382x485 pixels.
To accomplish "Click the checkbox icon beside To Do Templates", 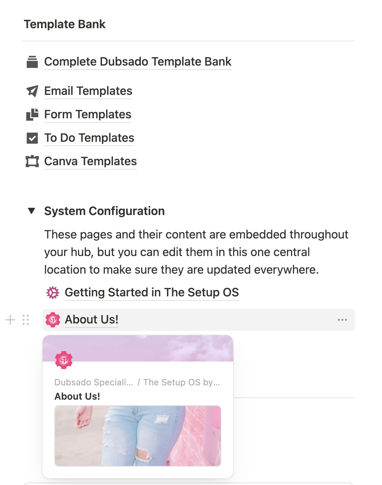I will (32, 138).
